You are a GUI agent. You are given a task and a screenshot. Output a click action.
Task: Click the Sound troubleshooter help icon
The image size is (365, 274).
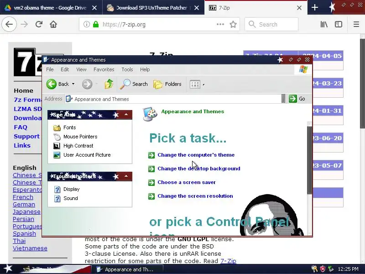(x=57, y=198)
